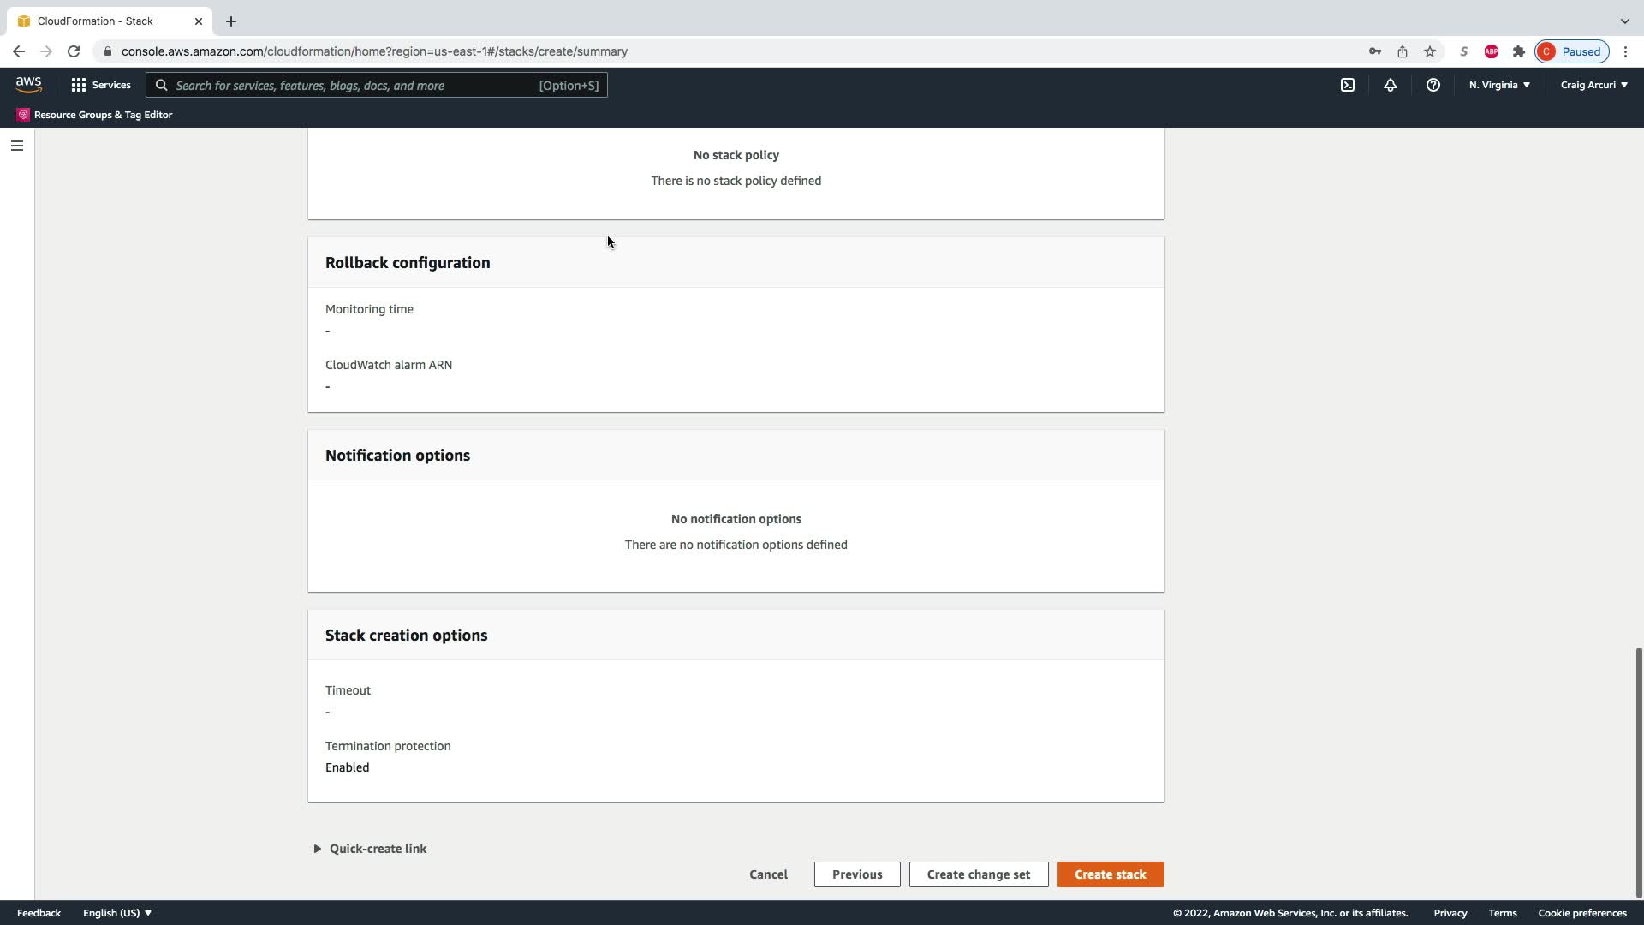
Task: Click the Create change set button
Action: click(978, 874)
